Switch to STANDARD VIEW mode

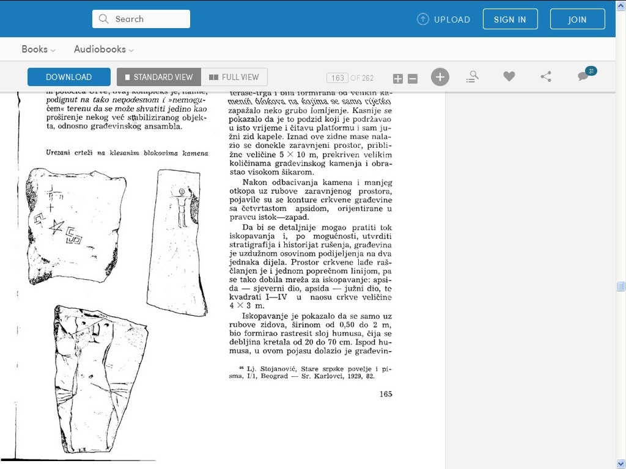pos(159,77)
